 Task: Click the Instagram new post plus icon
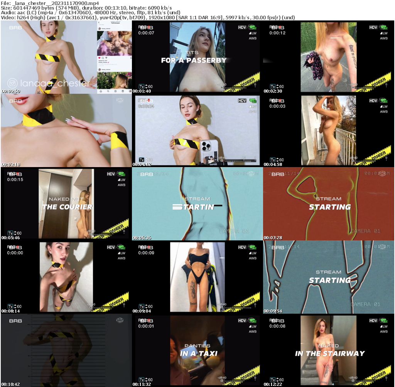click(x=115, y=91)
